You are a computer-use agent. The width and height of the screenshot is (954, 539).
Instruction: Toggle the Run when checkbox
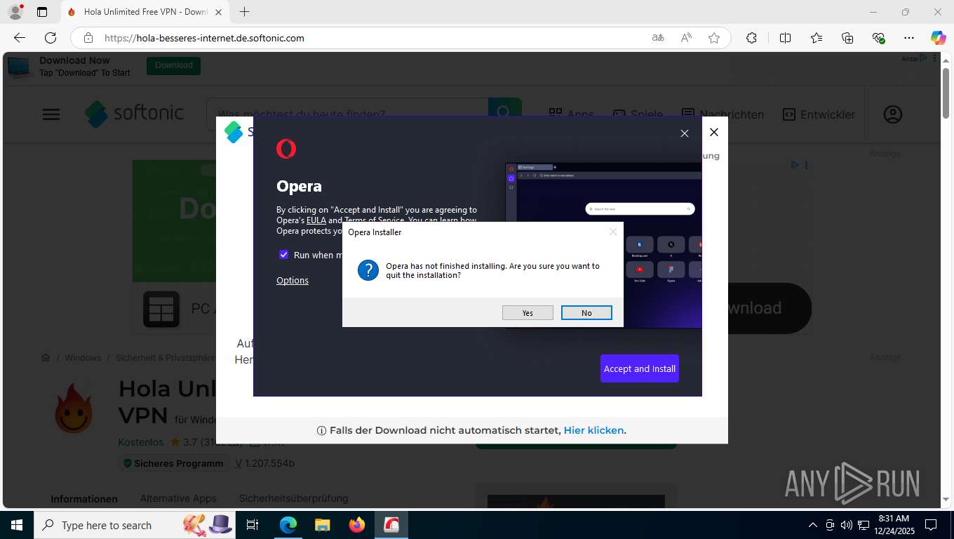283,255
